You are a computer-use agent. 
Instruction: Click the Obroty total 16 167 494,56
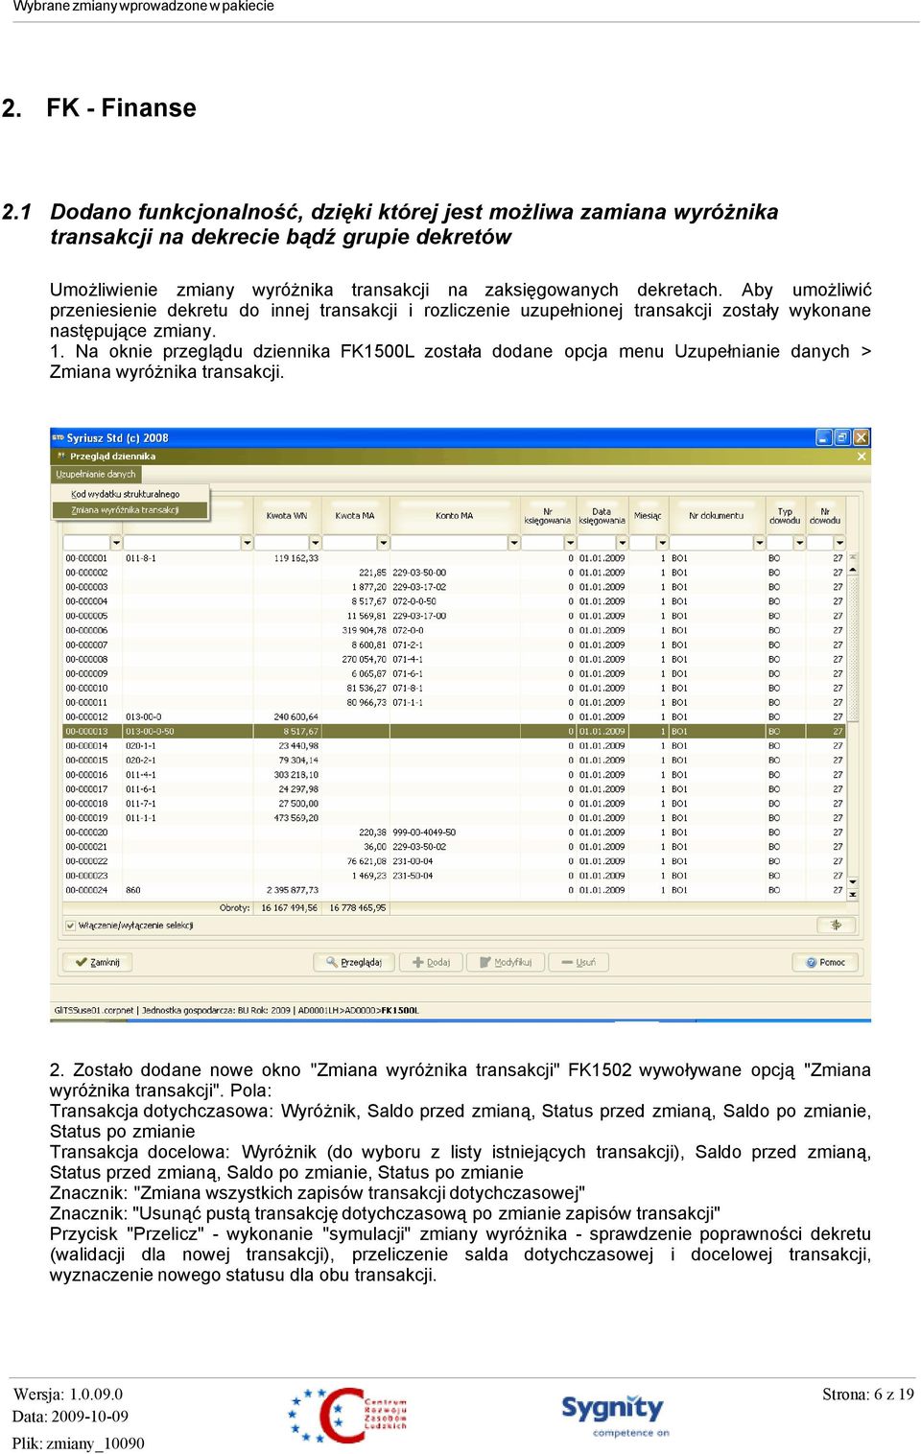click(290, 907)
